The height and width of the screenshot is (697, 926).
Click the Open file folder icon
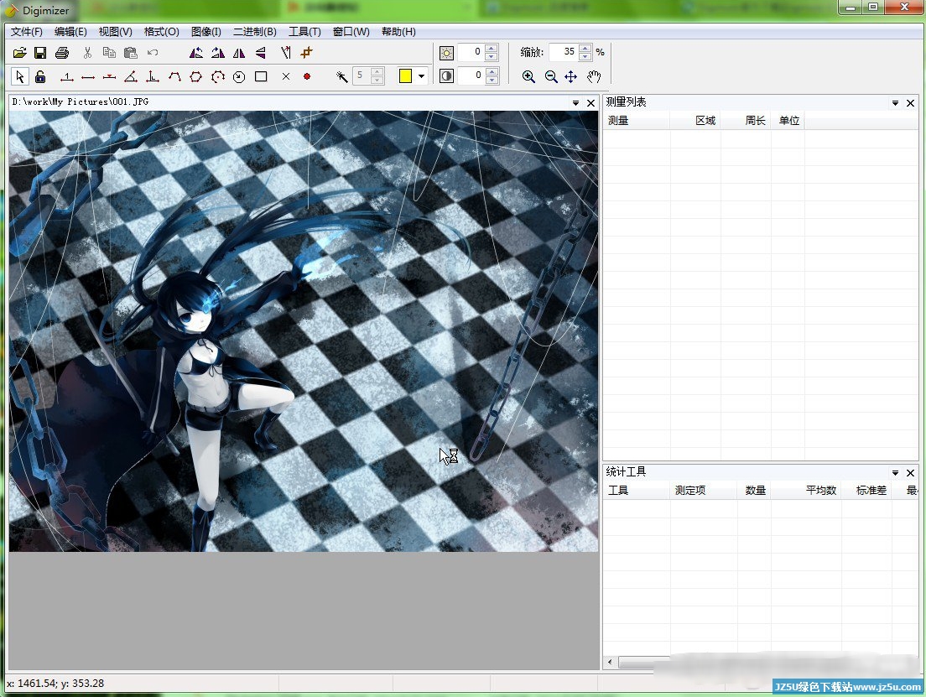[x=19, y=53]
